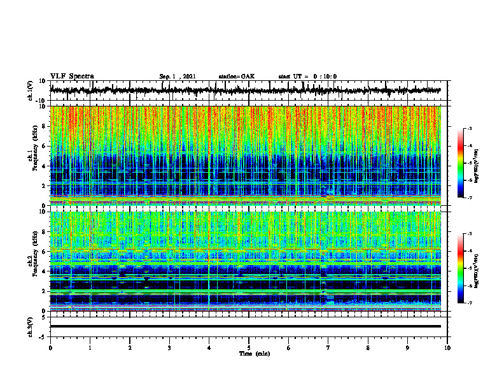
Task: Click the time axis tick label "0"
Action: pyautogui.click(x=50, y=348)
